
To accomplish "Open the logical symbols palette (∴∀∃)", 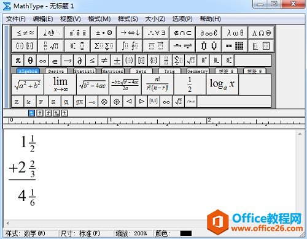I will tap(157, 32).
